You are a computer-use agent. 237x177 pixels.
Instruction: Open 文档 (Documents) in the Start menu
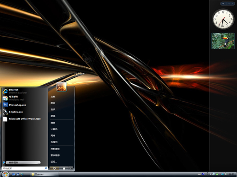(53, 97)
